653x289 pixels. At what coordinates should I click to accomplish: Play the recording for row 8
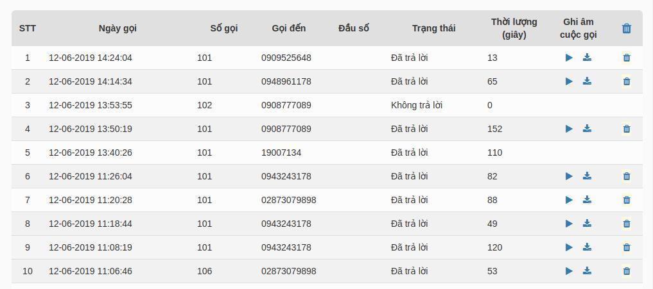569,224
